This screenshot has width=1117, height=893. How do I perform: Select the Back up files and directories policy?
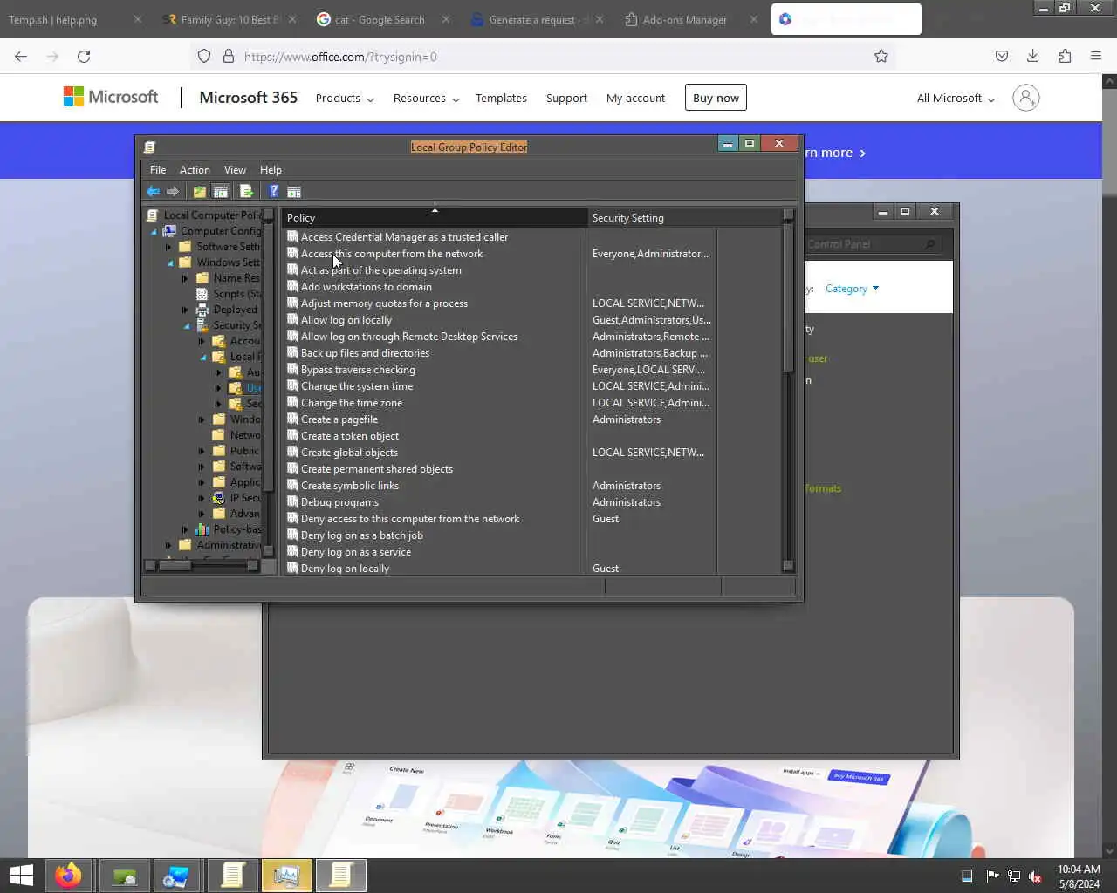click(x=365, y=353)
